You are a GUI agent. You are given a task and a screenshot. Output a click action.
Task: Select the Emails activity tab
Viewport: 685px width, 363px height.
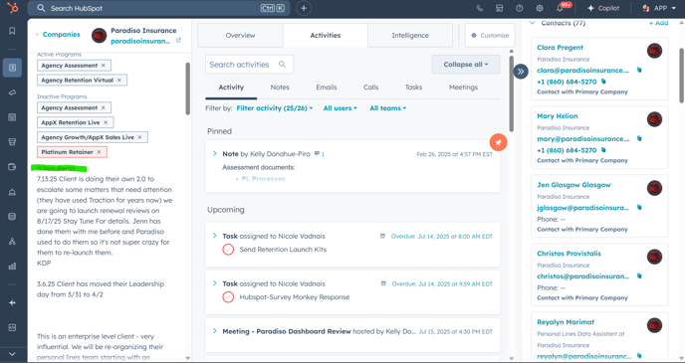click(x=327, y=88)
